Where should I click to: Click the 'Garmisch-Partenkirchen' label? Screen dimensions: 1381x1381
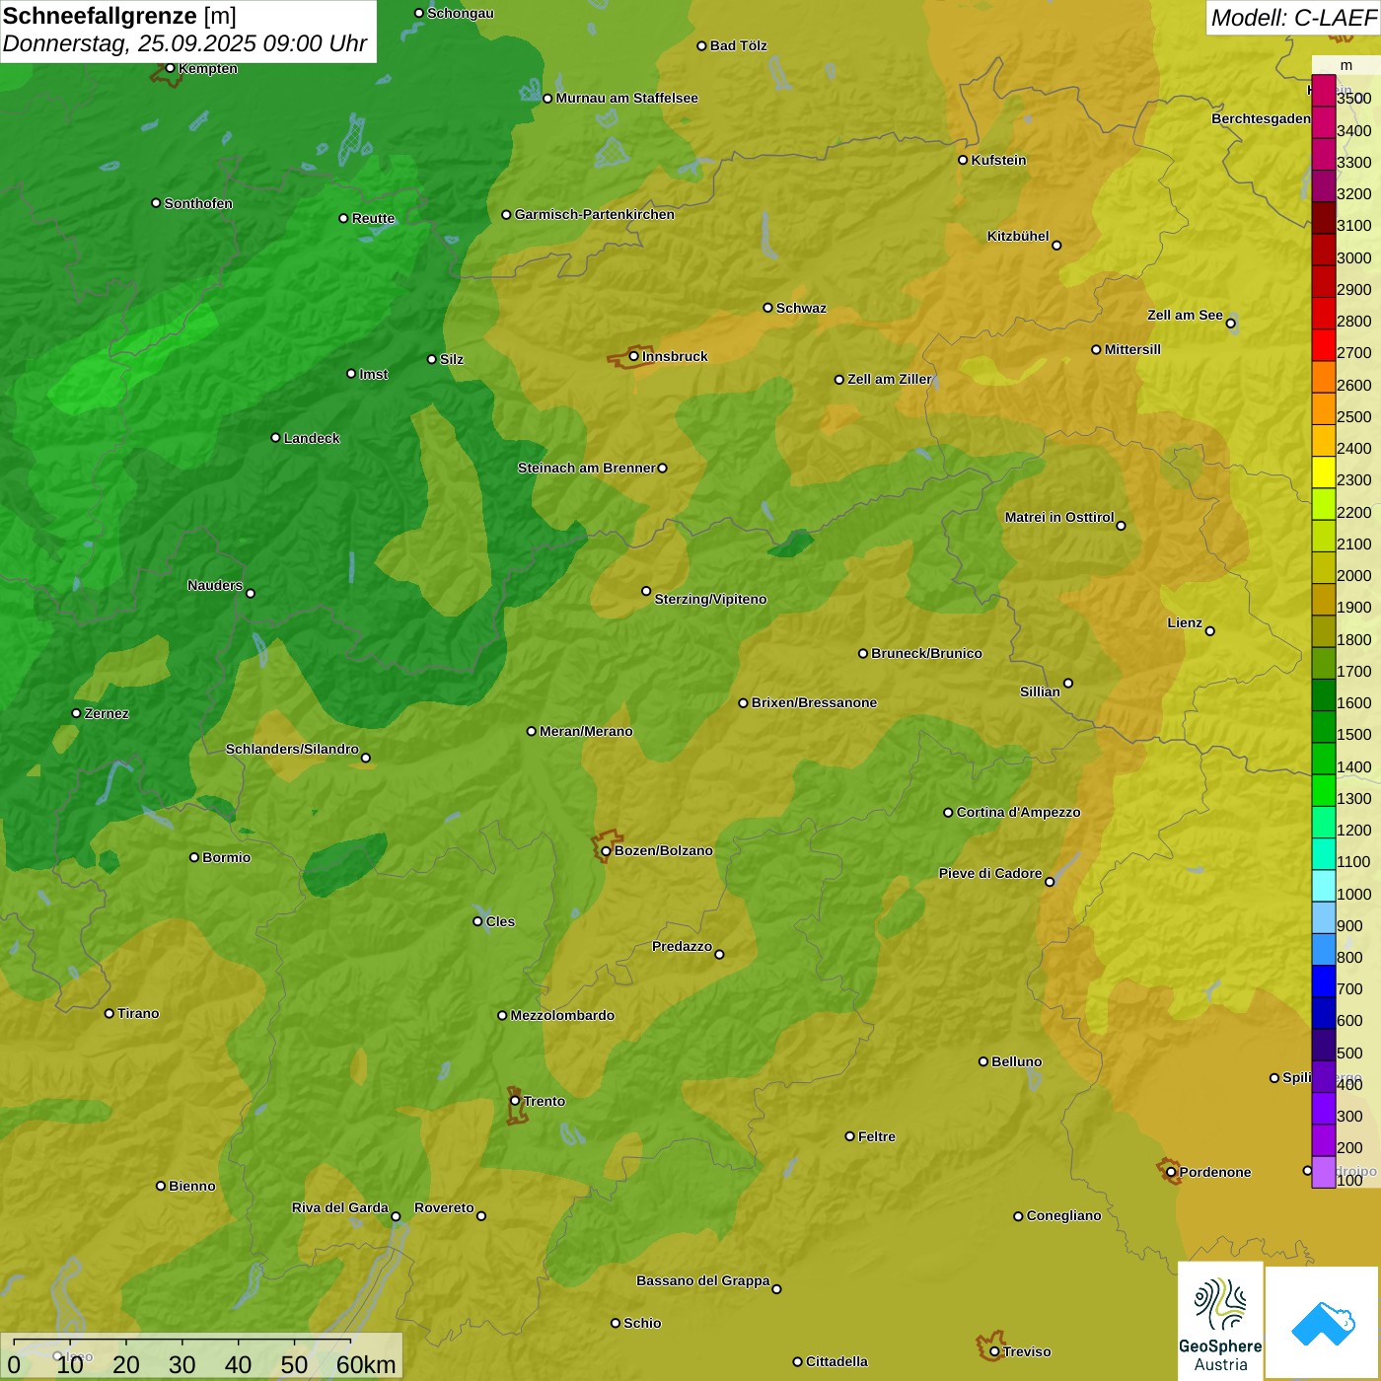point(595,214)
